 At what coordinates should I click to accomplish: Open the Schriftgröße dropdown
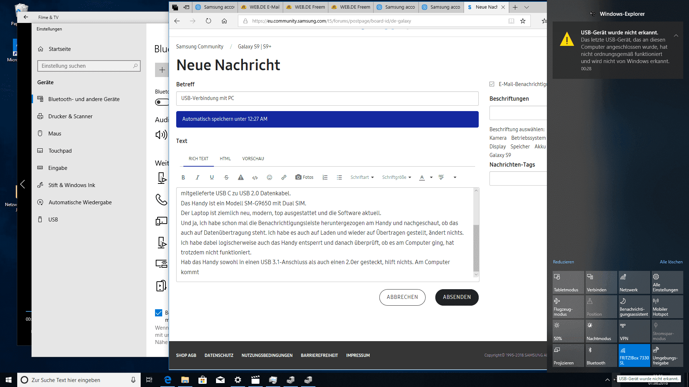(x=397, y=177)
